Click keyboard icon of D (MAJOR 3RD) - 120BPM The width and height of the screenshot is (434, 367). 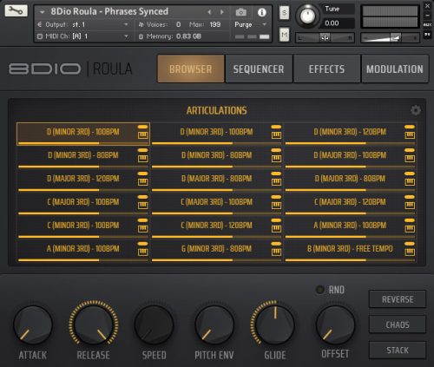pyautogui.click(x=142, y=182)
